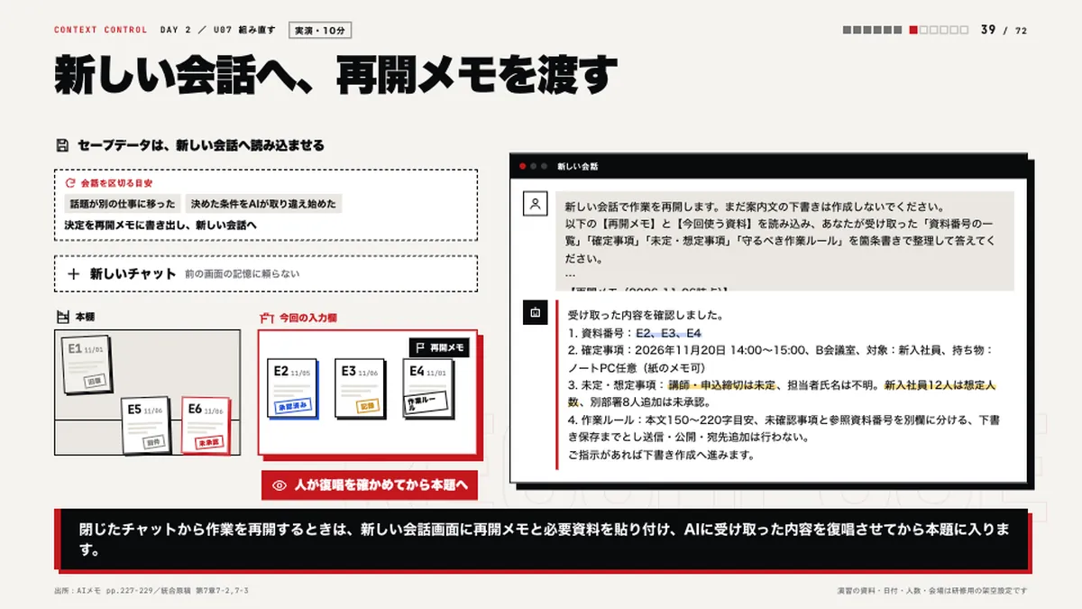Click the 話題が別の仕事に移った chip
The image size is (1082, 609).
tap(123, 204)
